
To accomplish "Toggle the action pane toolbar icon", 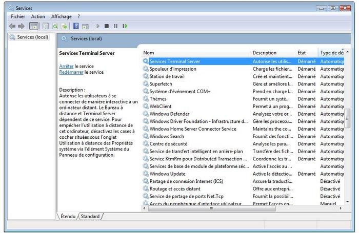I will (x=85, y=26).
